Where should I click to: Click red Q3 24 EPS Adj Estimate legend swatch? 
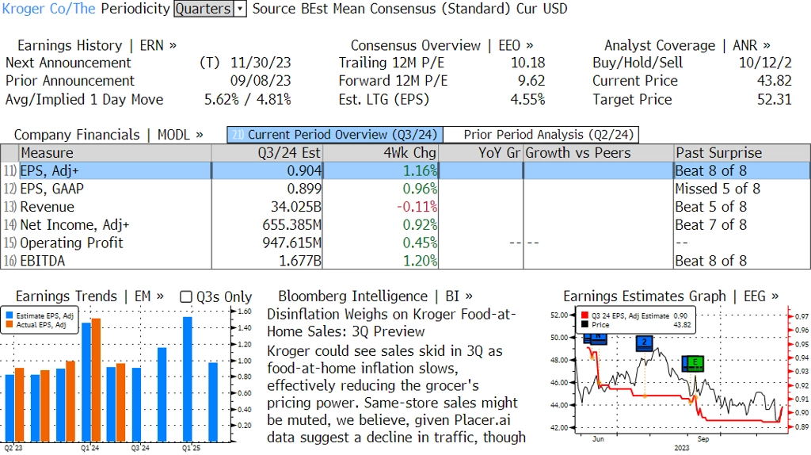[x=584, y=315]
